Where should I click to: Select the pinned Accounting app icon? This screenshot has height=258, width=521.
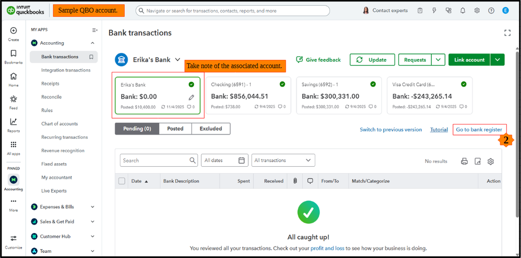click(13, 179)
